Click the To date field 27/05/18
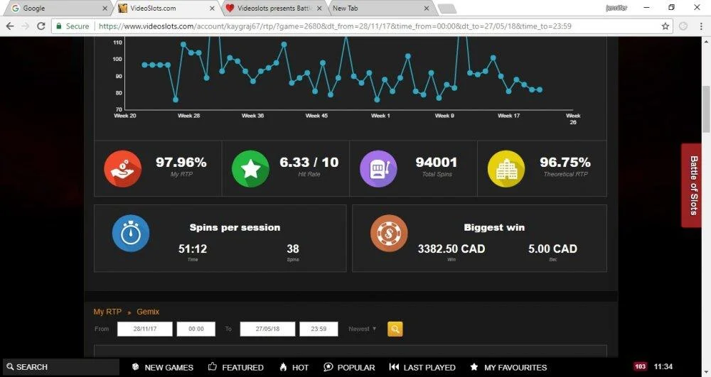Screen dimensions: 711x377 coord(267,329)
